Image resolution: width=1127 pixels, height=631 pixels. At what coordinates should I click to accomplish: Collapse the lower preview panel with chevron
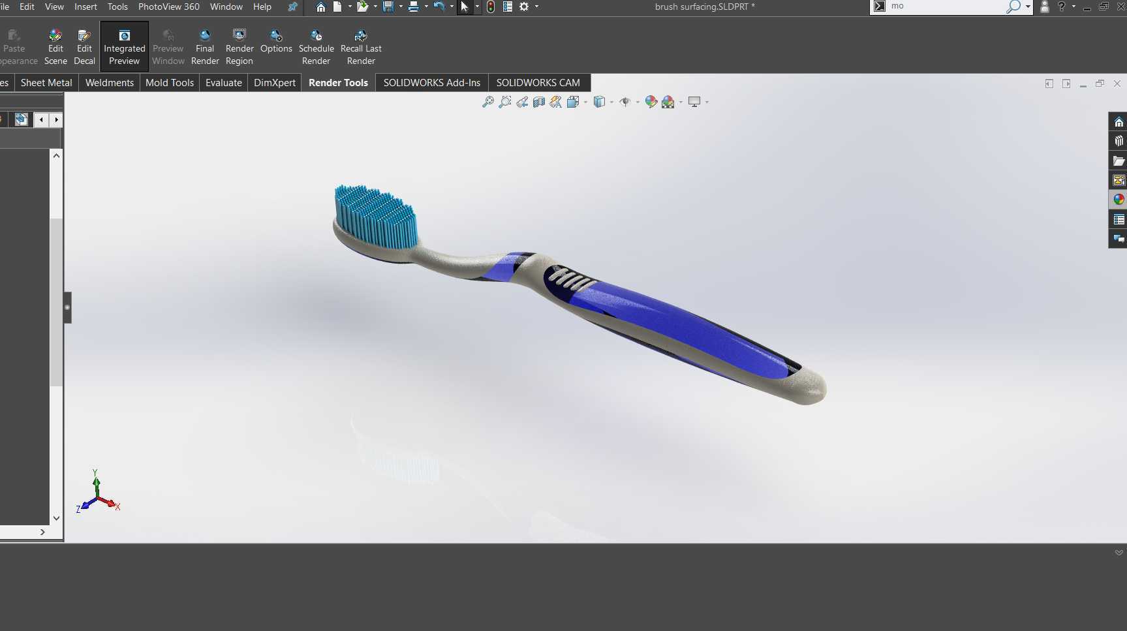[x=1119, y=553]
